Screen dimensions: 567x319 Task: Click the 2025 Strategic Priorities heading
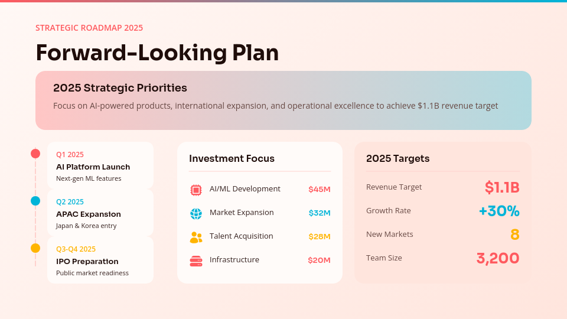(x=120, y=88)
